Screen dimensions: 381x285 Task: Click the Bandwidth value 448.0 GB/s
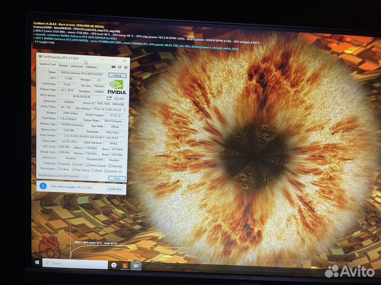(x=113, y=132)
